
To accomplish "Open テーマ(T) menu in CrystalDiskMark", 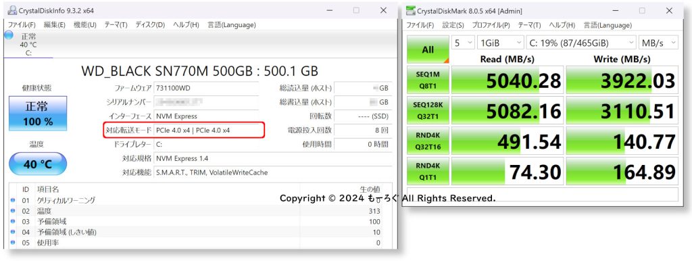I will 529,25.
